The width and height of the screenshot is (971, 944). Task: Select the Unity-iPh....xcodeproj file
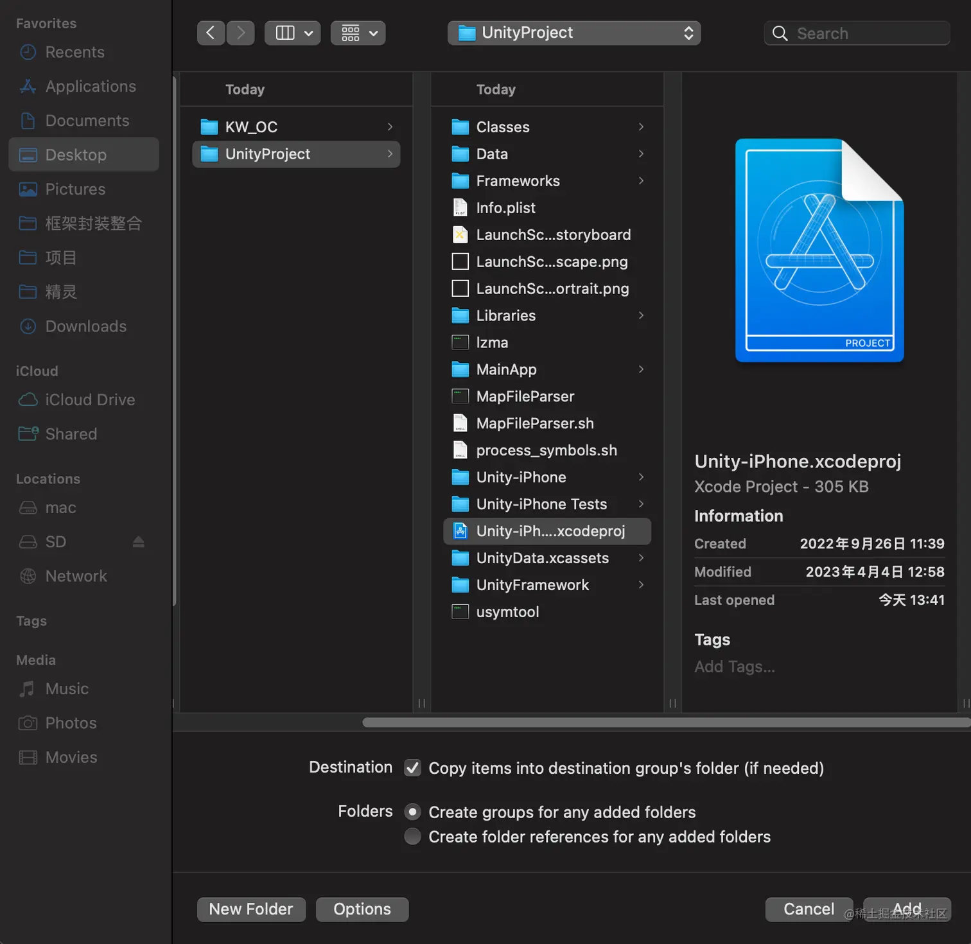pos(547,531)
